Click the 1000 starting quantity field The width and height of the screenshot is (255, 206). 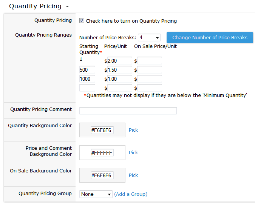87,79
